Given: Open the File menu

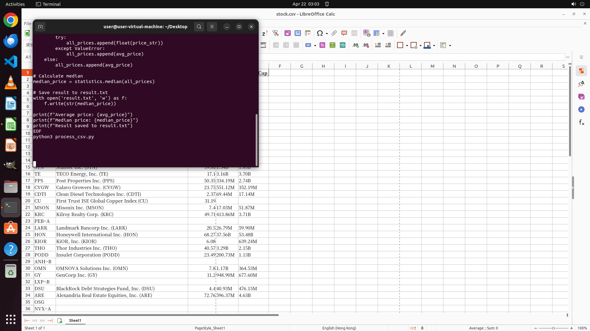Looking at the screenshot, I should tap(27, 24).
